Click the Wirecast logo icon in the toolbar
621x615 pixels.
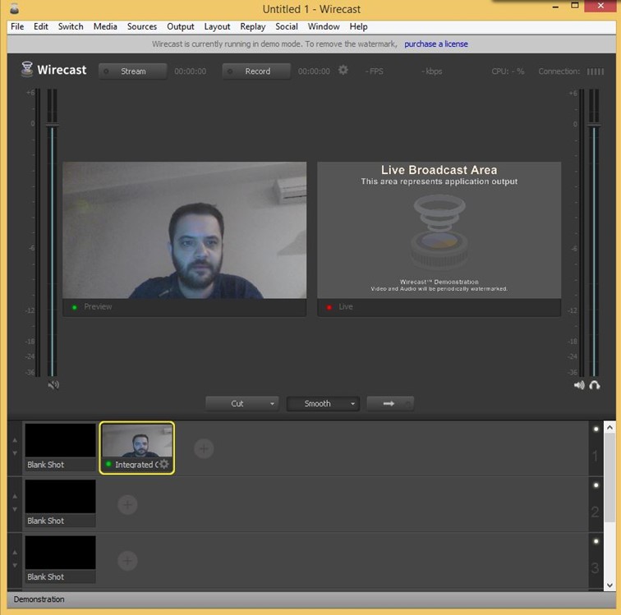pos(27,69)
